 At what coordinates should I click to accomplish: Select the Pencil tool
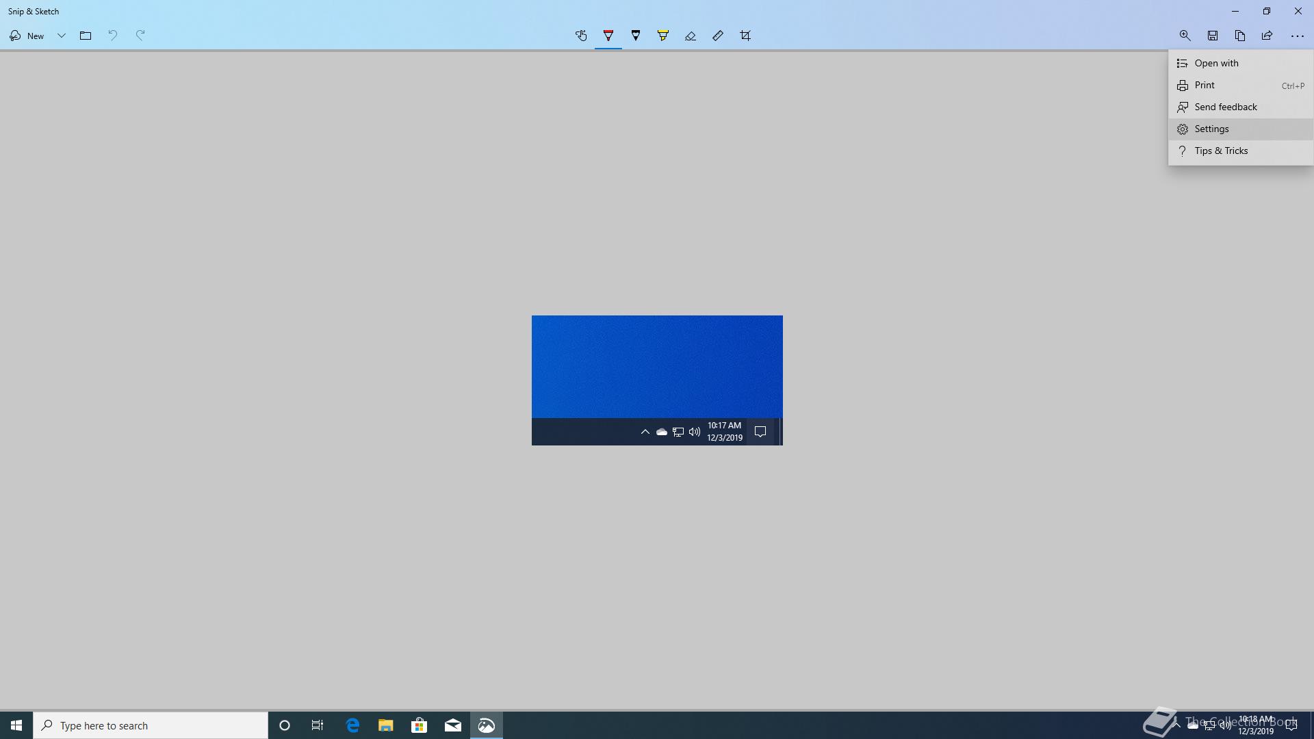point(636,36)
